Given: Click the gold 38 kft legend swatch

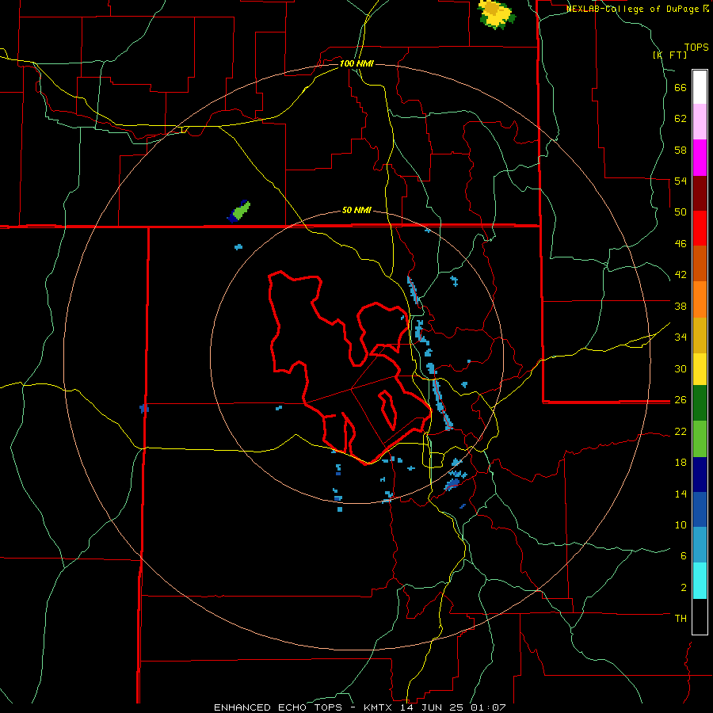Looking at the screenshot, I should coord(700,335).
